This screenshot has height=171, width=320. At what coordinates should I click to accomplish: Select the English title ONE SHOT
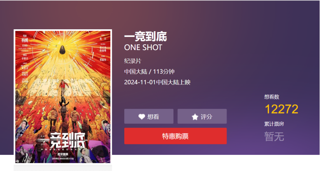point(143,47)
